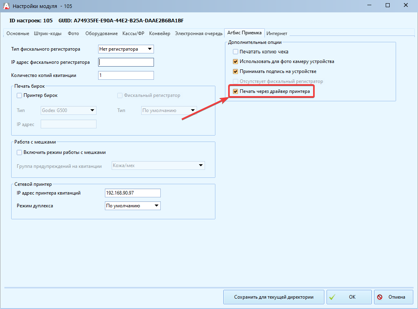
Task: Click the ID настроек: 105 text
Action: [31, 20]
